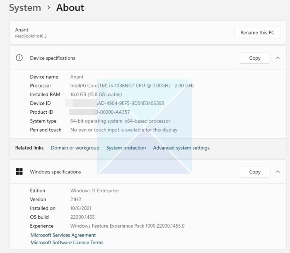290x253 pixels.
Task: Click the Device ID label
Action: [x=40, y=103]
